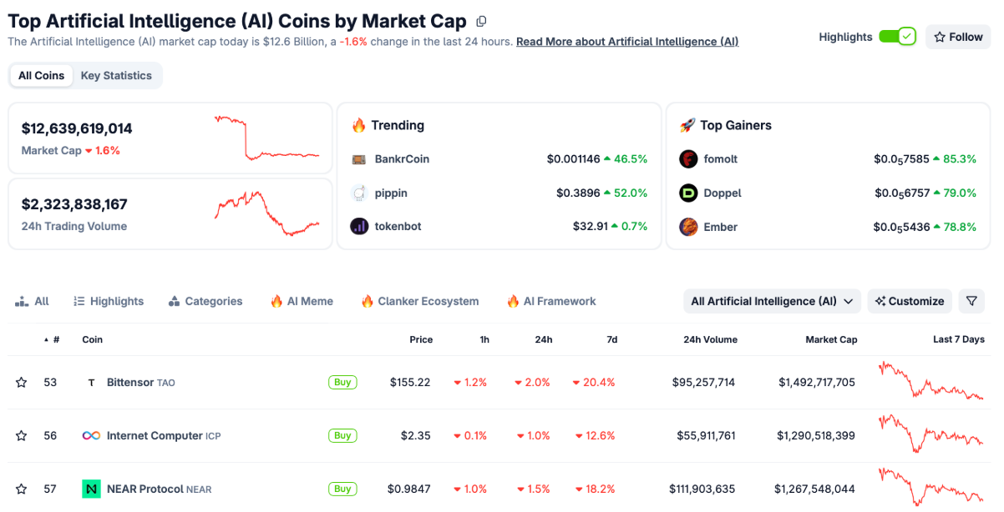The width and height of the screenshot is (1004, 512).
Task: Select the fomolt coin icon under Top Gainers
Action: click(687, 158)
